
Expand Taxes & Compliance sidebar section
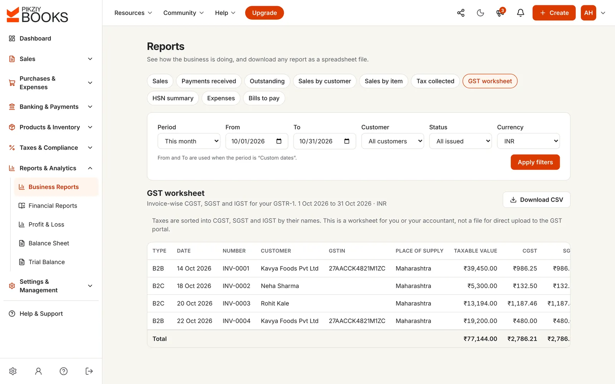(x=51, y=148)
